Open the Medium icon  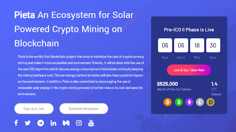[66, 123]
